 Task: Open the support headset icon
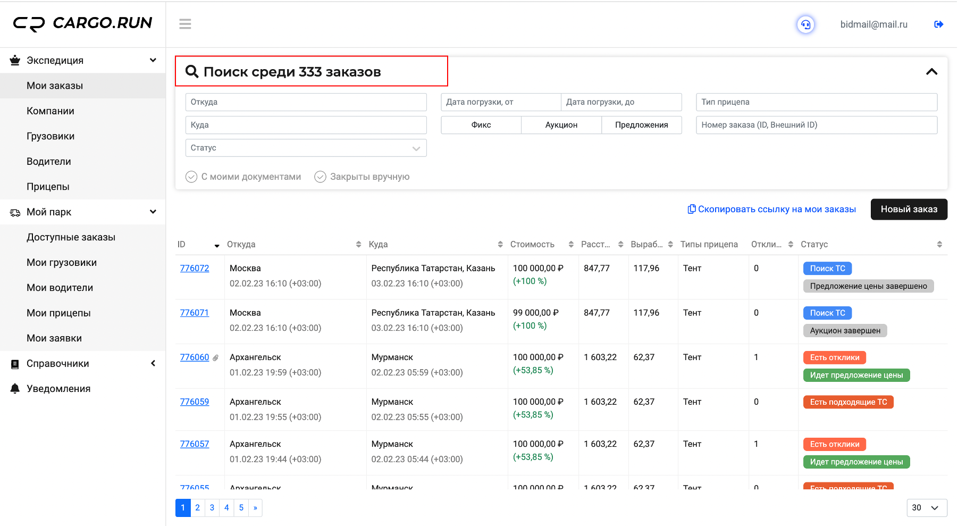pyautogui.click(x=805, y=24)
